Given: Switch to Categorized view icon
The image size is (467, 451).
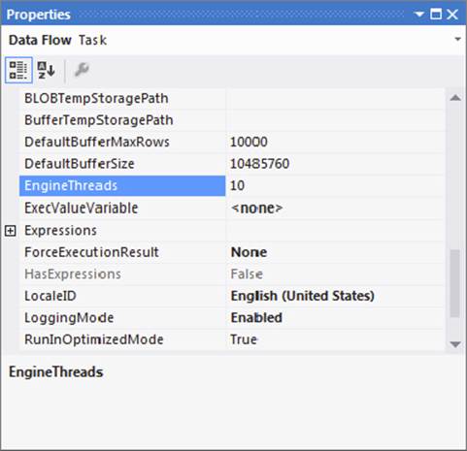Looking at the screenshot, I should coord(18,70).
